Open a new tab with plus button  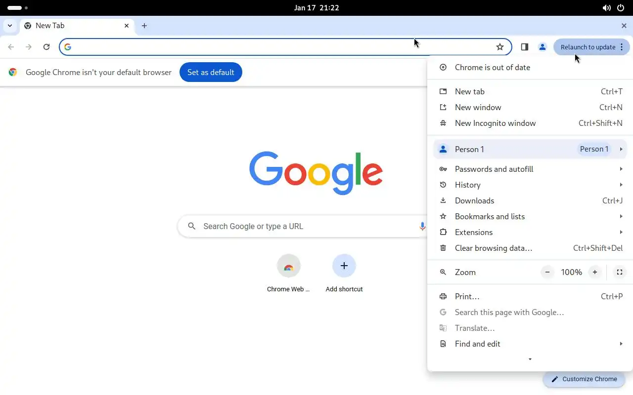pyautogui.click(x=144, y=26)
